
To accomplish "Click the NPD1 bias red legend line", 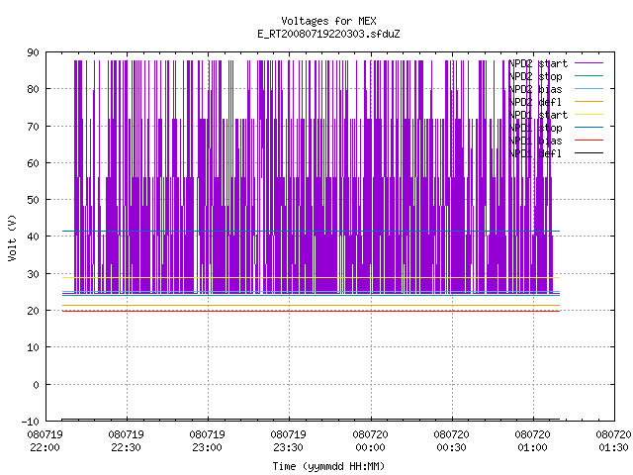I will tap(588, 141).
